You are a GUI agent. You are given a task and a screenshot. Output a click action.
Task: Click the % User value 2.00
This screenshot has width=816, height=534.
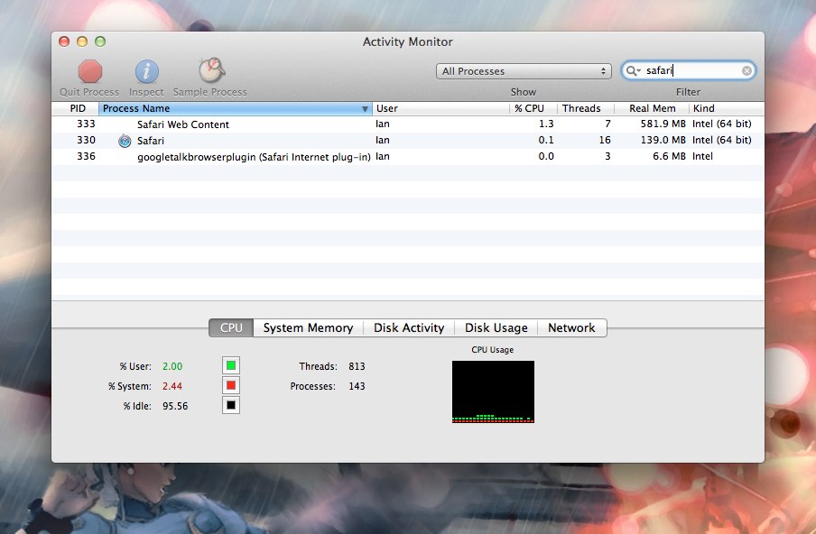(172, 366)
